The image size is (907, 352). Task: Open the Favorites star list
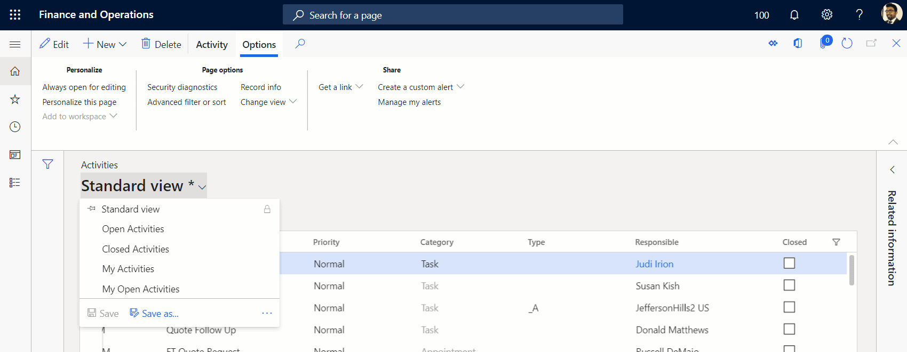pyautogui.click(x=15, y=99)
